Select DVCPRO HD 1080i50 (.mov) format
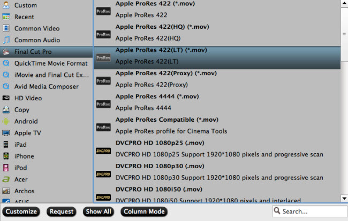348x221 pixels. (217, 194)
